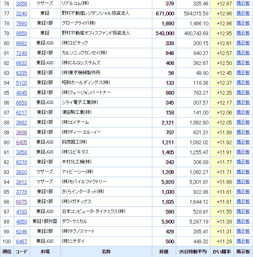This screenshot has width=253, height=257.
Task: Open 掲示板 link for (株)テクノスマート
Action: (243, 231)
